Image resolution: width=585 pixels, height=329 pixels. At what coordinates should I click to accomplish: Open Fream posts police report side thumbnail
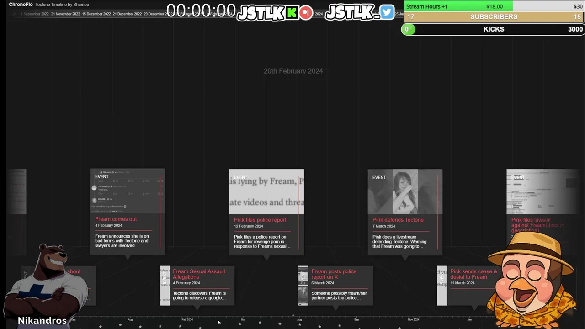point(303,286)
